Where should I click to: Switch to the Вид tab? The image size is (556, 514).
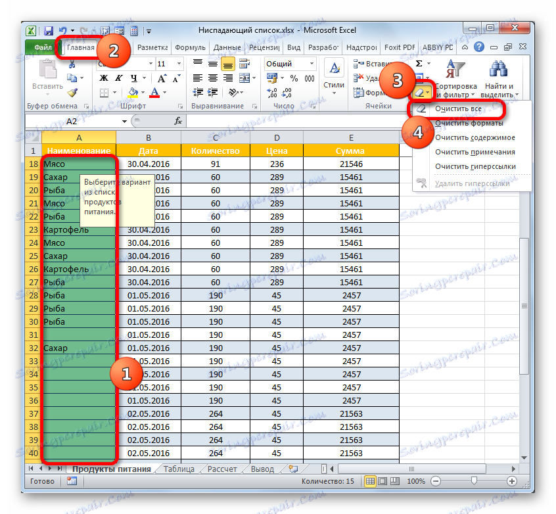(294, 47)
